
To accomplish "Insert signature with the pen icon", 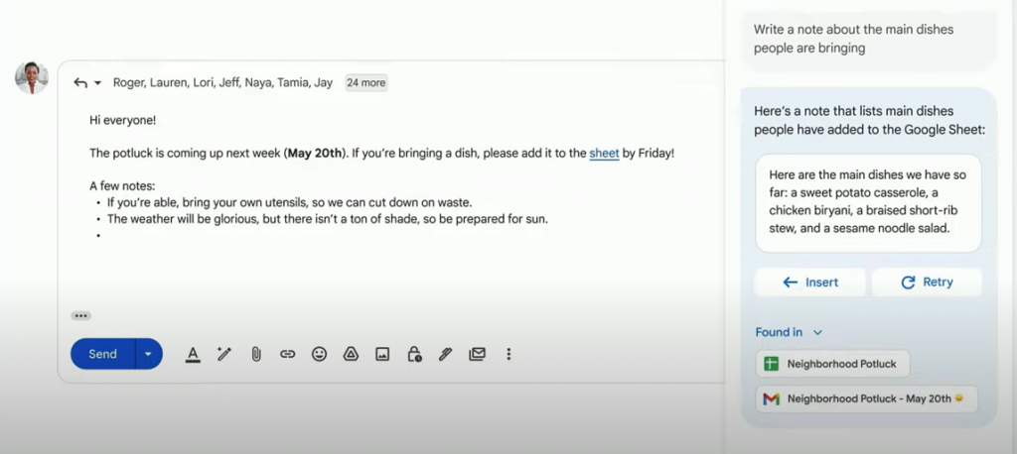I will click(x=446, y=354).
